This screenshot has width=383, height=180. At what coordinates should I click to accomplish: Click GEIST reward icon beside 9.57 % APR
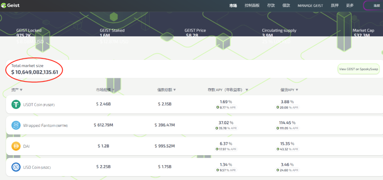pos(217,170)
